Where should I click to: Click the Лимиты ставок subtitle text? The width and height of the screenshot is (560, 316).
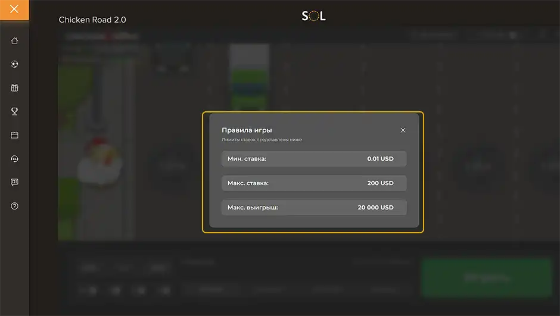coord(262,140)
